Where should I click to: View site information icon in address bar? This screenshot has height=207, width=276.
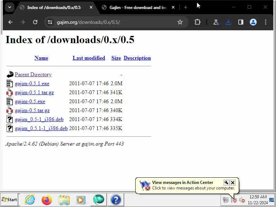tap(50, 22)
